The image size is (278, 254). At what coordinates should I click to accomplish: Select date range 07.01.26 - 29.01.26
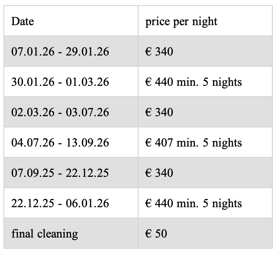[60, 52]
